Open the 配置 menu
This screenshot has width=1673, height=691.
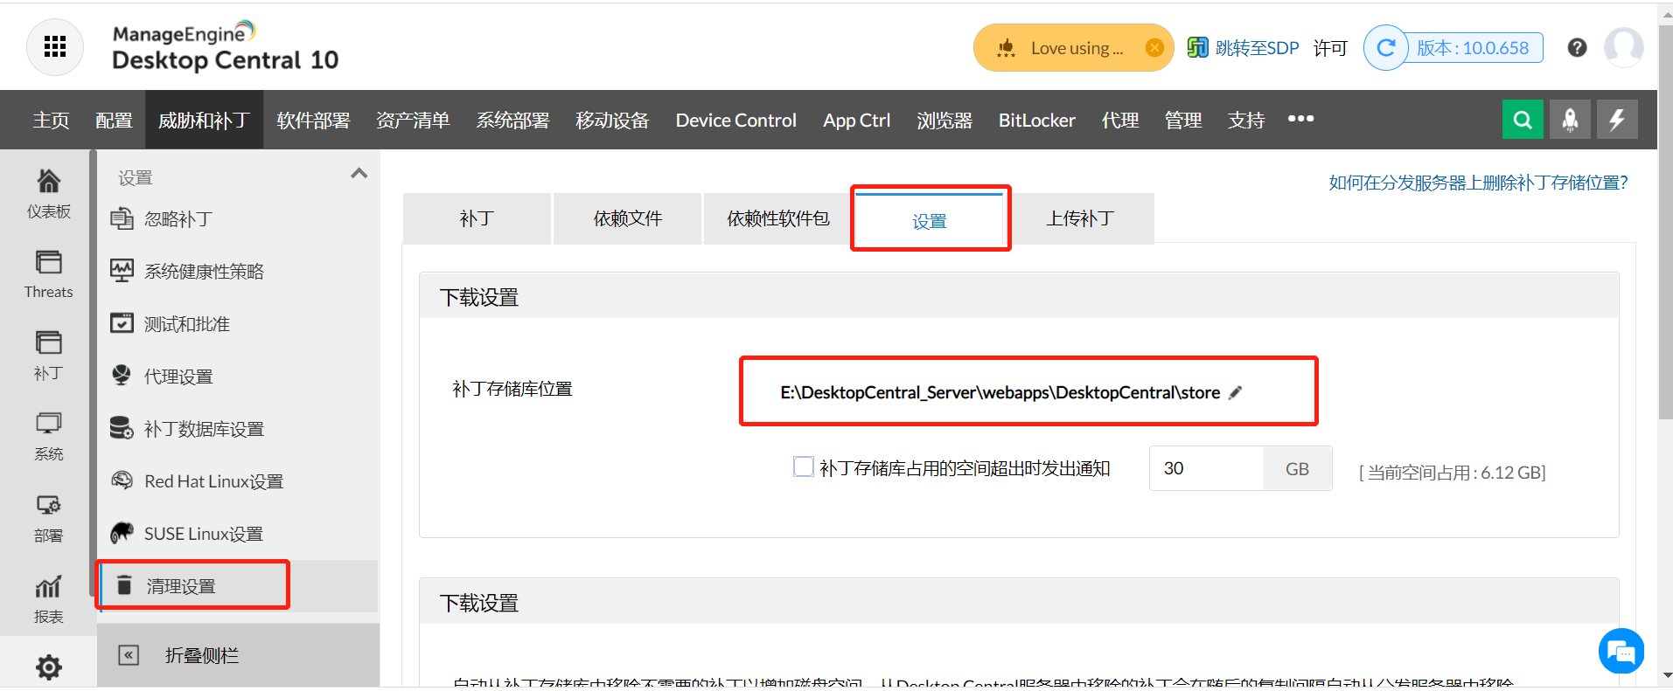[114, 120]
